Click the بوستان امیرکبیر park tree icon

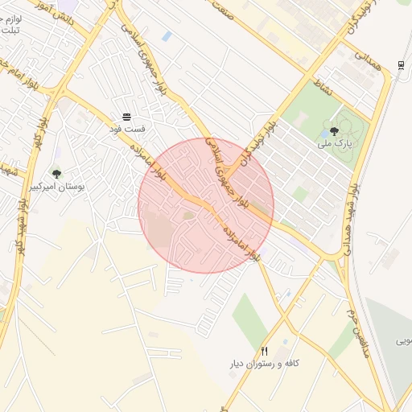56,175
